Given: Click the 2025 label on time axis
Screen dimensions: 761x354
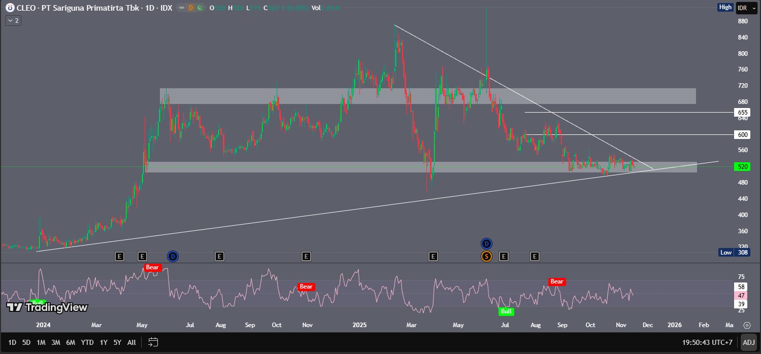Looking at the screenshot, I should (x=359, y=325).
